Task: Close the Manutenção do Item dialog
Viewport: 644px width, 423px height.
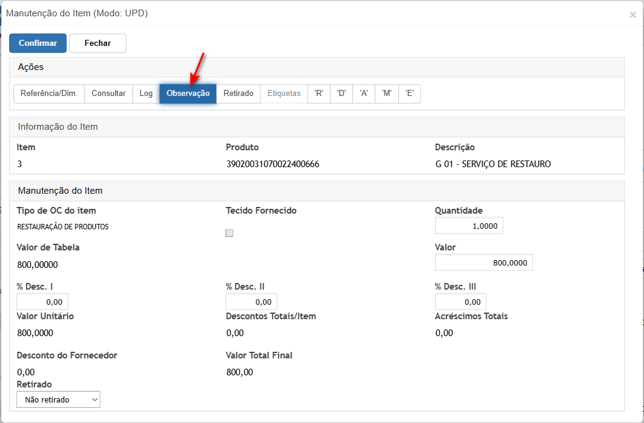Action: (x=633, y=15)
